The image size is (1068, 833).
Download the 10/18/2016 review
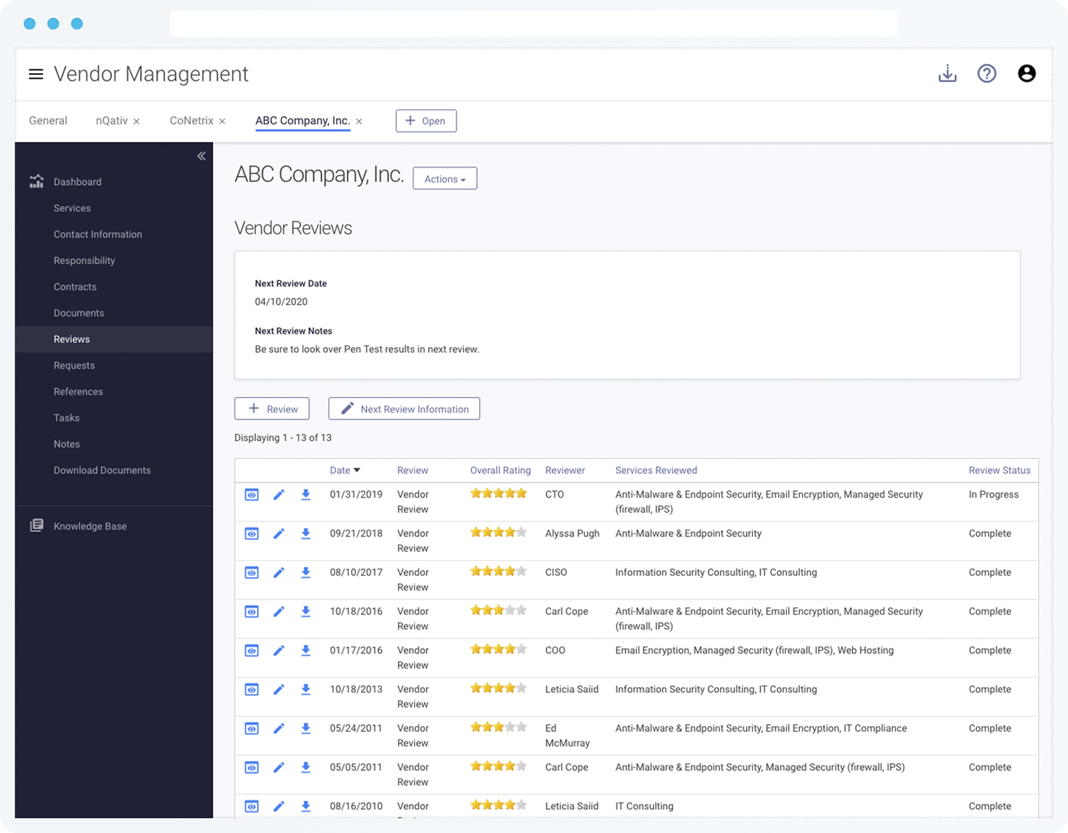pyautogui.click(x=306, y=612)
